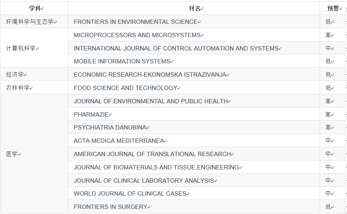Screen dimensions: 347x214
Task: Click FOOD SCIENCE AND TECHNOLOGY entry
Action: (x=125, y=88)
